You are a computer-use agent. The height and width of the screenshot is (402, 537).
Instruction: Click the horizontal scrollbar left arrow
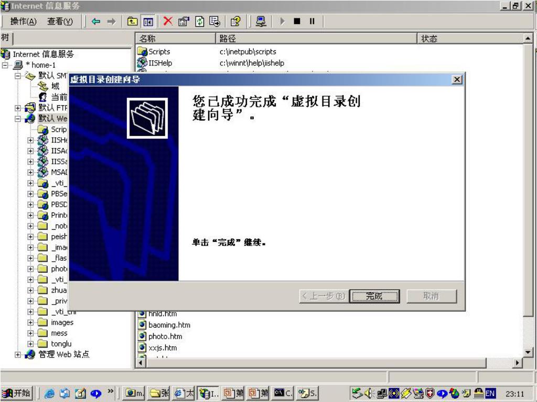click(x=141, y=363)
